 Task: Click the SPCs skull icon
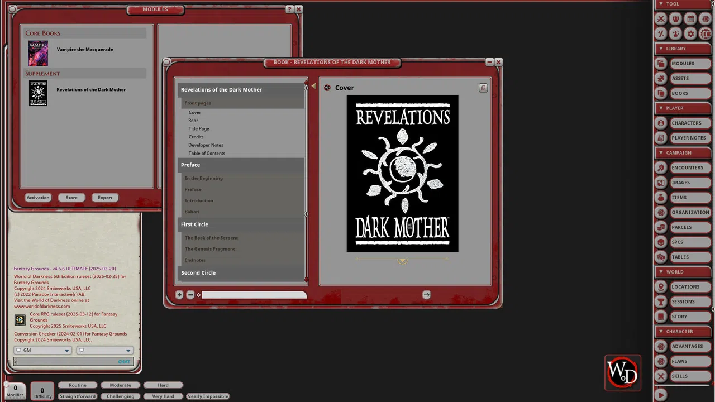tap(661, 242)
